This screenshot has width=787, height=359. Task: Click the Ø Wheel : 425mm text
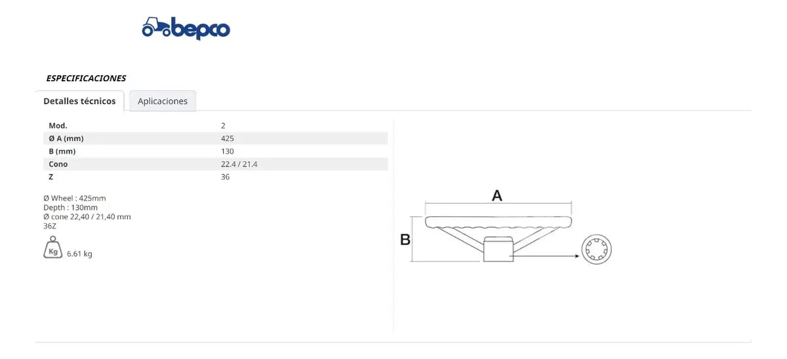click(x=74, y=198)
